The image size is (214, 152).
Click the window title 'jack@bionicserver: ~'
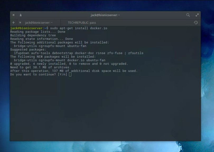tap(105, 15)
